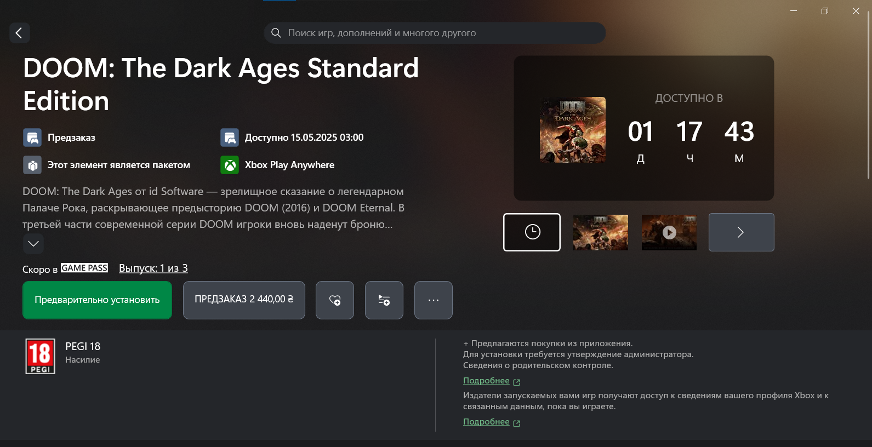
Task: Click the DOOM cover art image
Action: pyautogui.click(x=573, y=130)
